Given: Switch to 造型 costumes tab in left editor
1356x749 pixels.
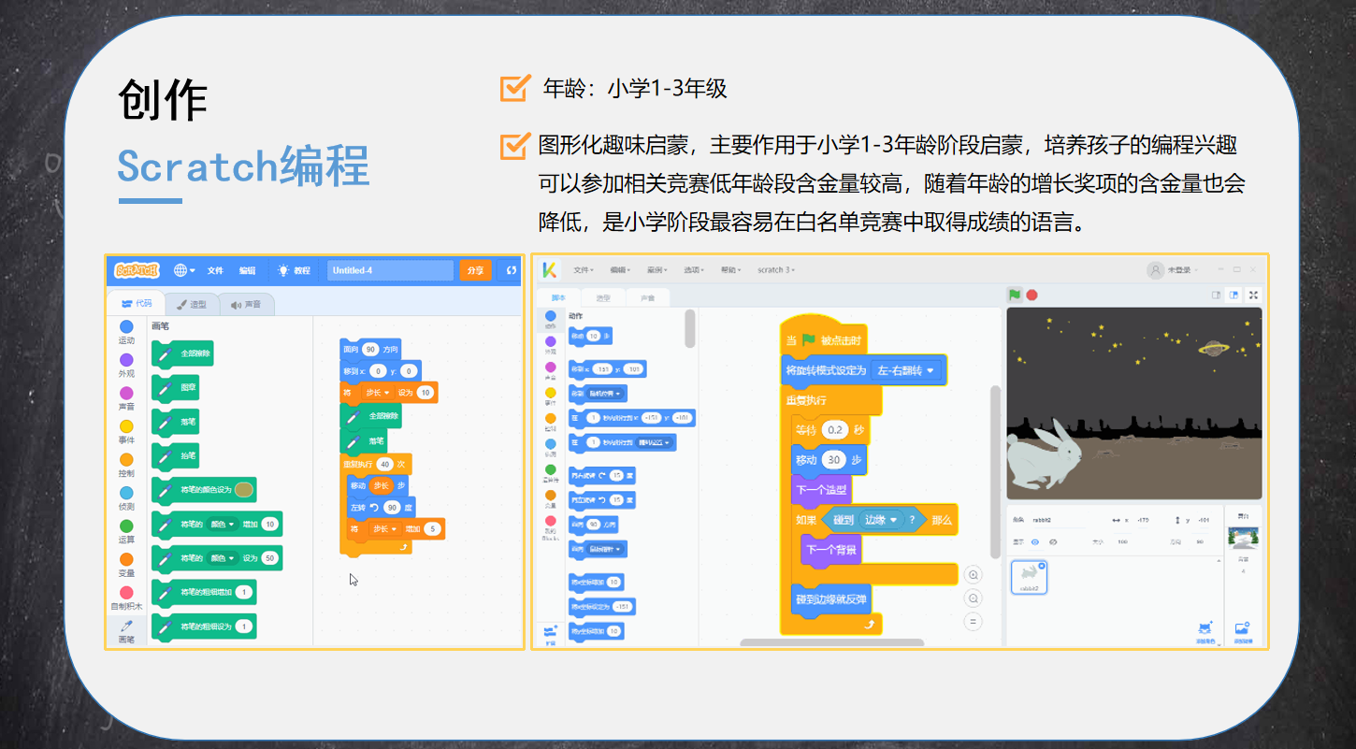Looking at the screenshot, I should tap(193, 304).
